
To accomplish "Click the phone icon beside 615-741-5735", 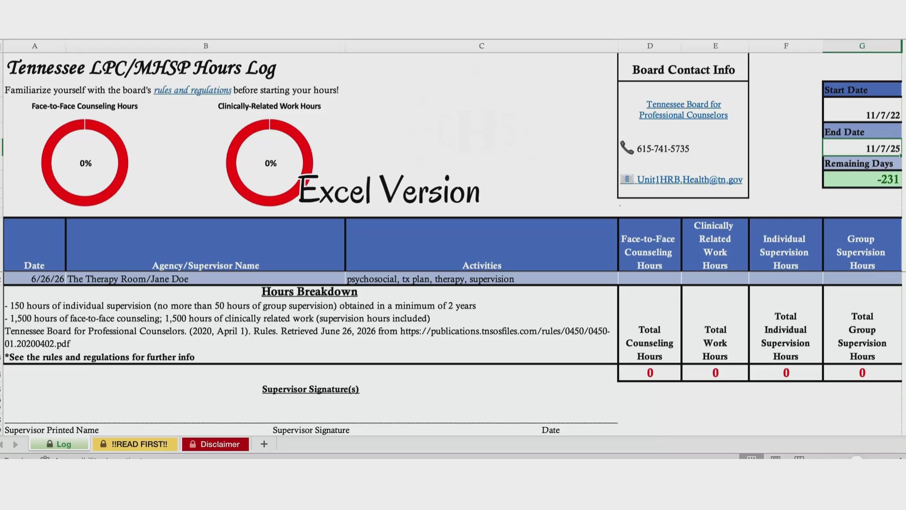I will click(627, 148).
